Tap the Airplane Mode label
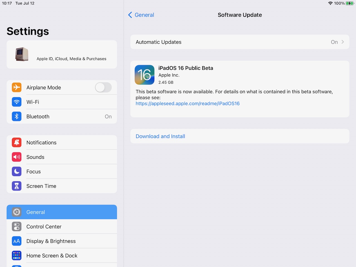Image resolution: width=356 pixels, height=267 pixels. pyautogui.click(x=44, y=88)
